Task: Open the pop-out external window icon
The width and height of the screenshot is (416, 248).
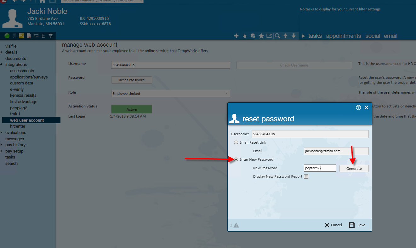Action: click(x=269, y=36)
